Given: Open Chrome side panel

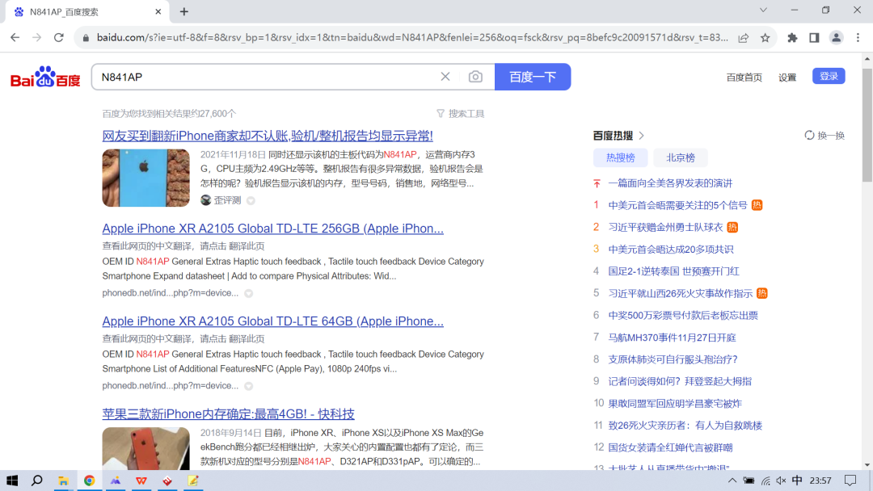Looking at the screenshot, I should point(814,38).
